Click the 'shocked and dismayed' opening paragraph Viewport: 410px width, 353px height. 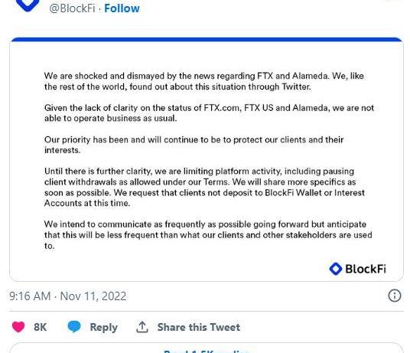(x=204, y=81)
